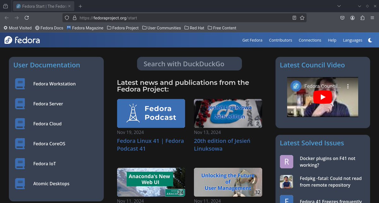Toggle the Firefox sidebar panel
The height and width of the screenshot is (203, 379).
[x=5, y=6]
